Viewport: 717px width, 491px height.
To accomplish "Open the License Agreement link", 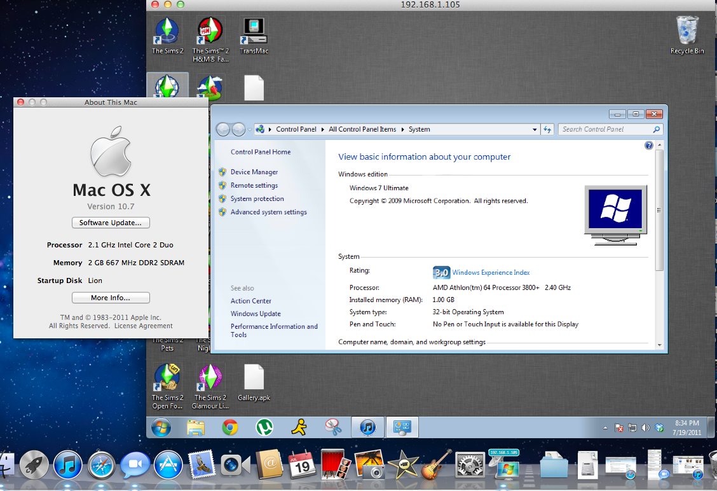I will [144, 326].
